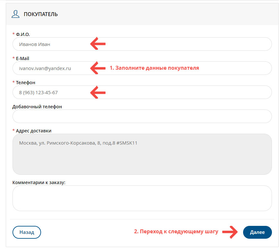Click the buyer profile icon in header

(x=15, y=14)
